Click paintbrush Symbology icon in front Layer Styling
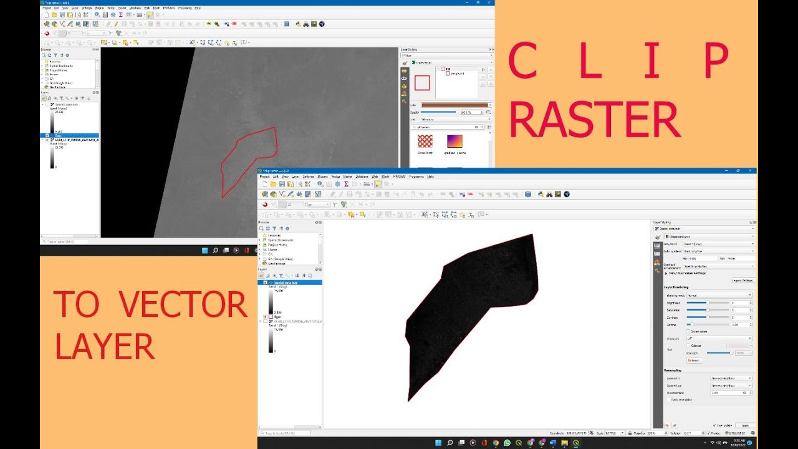 658,237
